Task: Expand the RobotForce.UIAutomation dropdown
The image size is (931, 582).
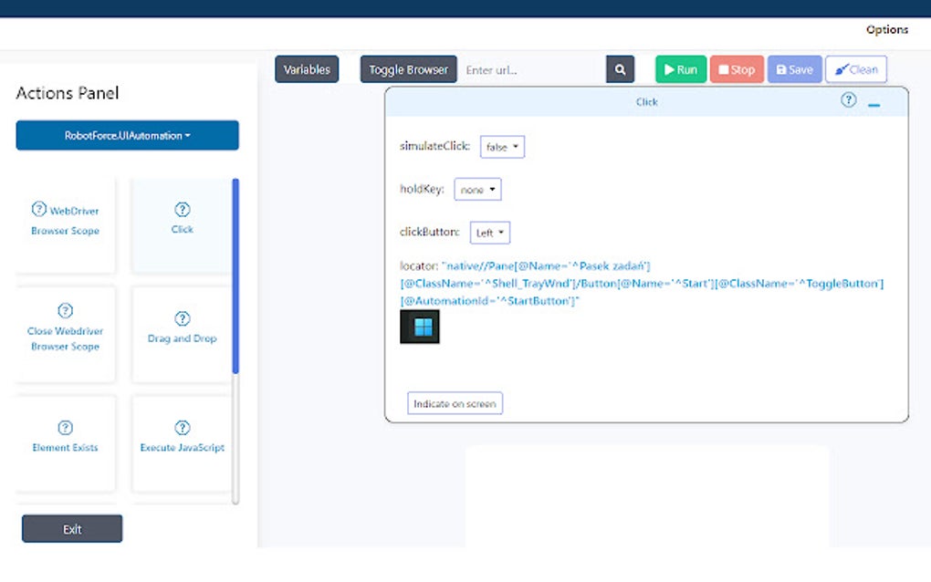Action: (x=127, y=135)
